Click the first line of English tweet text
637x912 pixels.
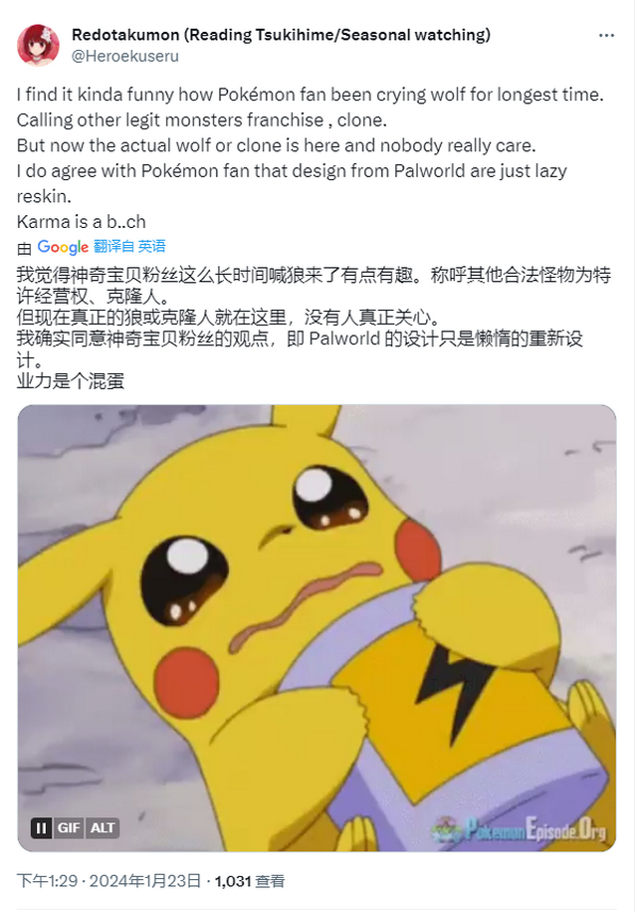coord(311,95)
